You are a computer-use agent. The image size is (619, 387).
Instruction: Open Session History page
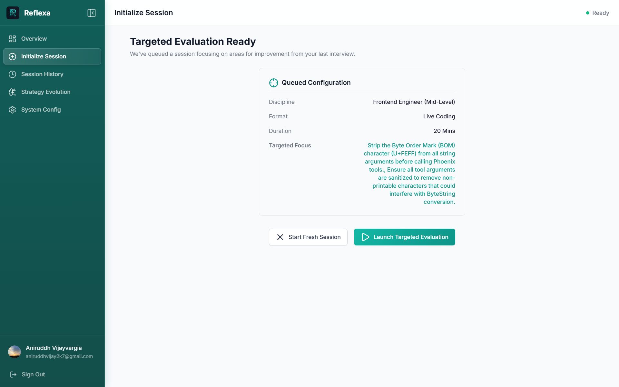coord(52,74)
